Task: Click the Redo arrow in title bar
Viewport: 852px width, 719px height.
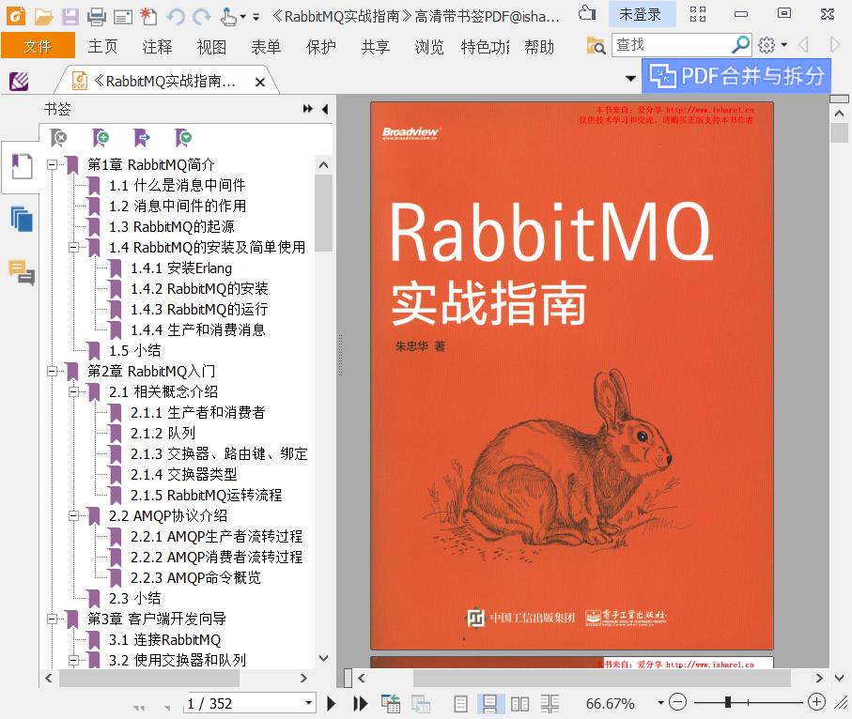Action: pyautogui.click(x=202, y=16)
